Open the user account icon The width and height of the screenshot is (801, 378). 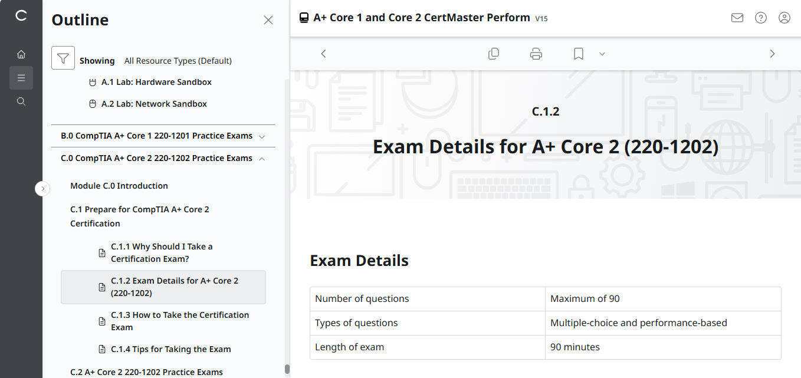tap(784, 18)
